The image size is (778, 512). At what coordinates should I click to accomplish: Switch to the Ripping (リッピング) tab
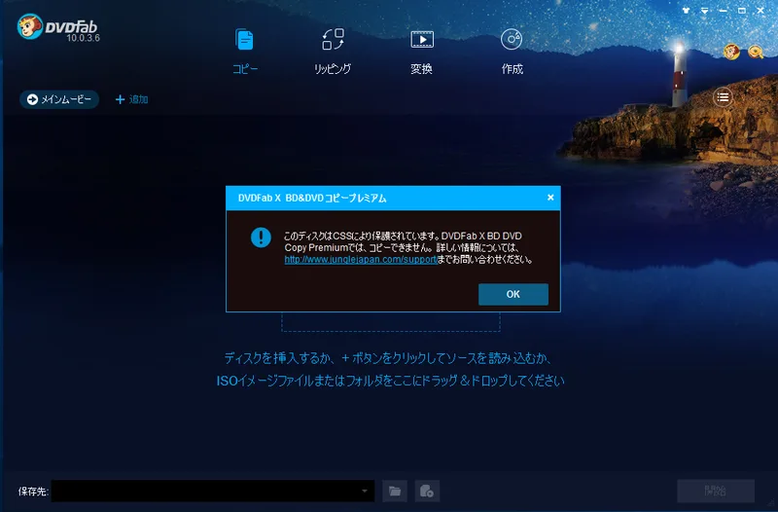(333, 52)
